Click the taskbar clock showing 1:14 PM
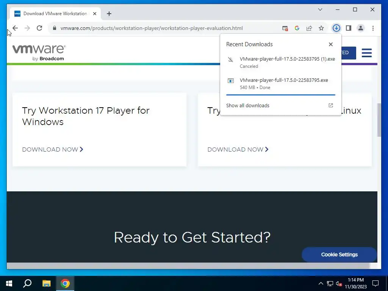This screenshot has height=291, width=388. pyautogui.click(x=355, y=283)
